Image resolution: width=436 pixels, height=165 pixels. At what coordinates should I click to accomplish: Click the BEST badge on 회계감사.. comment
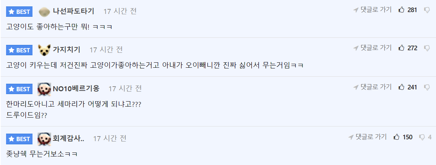[19, 139]
